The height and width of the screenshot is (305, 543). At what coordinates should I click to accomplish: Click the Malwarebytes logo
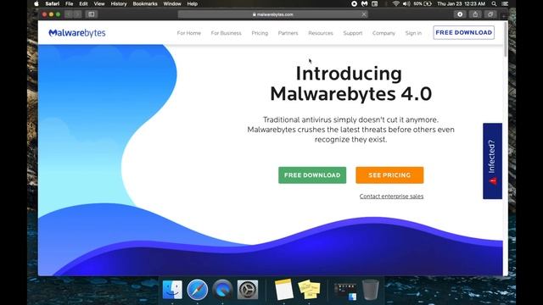[x=77, y=33]
